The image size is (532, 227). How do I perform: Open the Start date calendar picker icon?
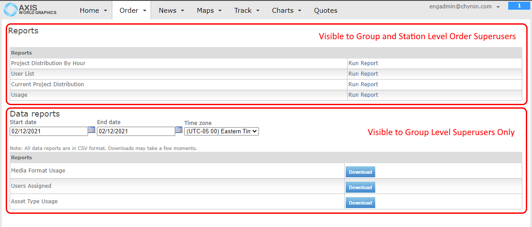pyautogui.click(x=92, y=130)
